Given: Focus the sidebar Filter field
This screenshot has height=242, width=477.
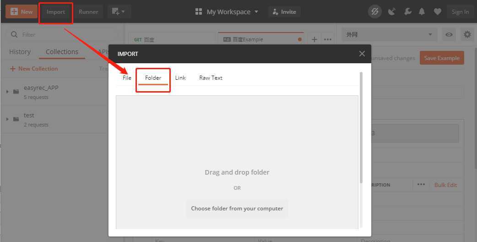Looking at the screenshot, I should pos(62,35).
